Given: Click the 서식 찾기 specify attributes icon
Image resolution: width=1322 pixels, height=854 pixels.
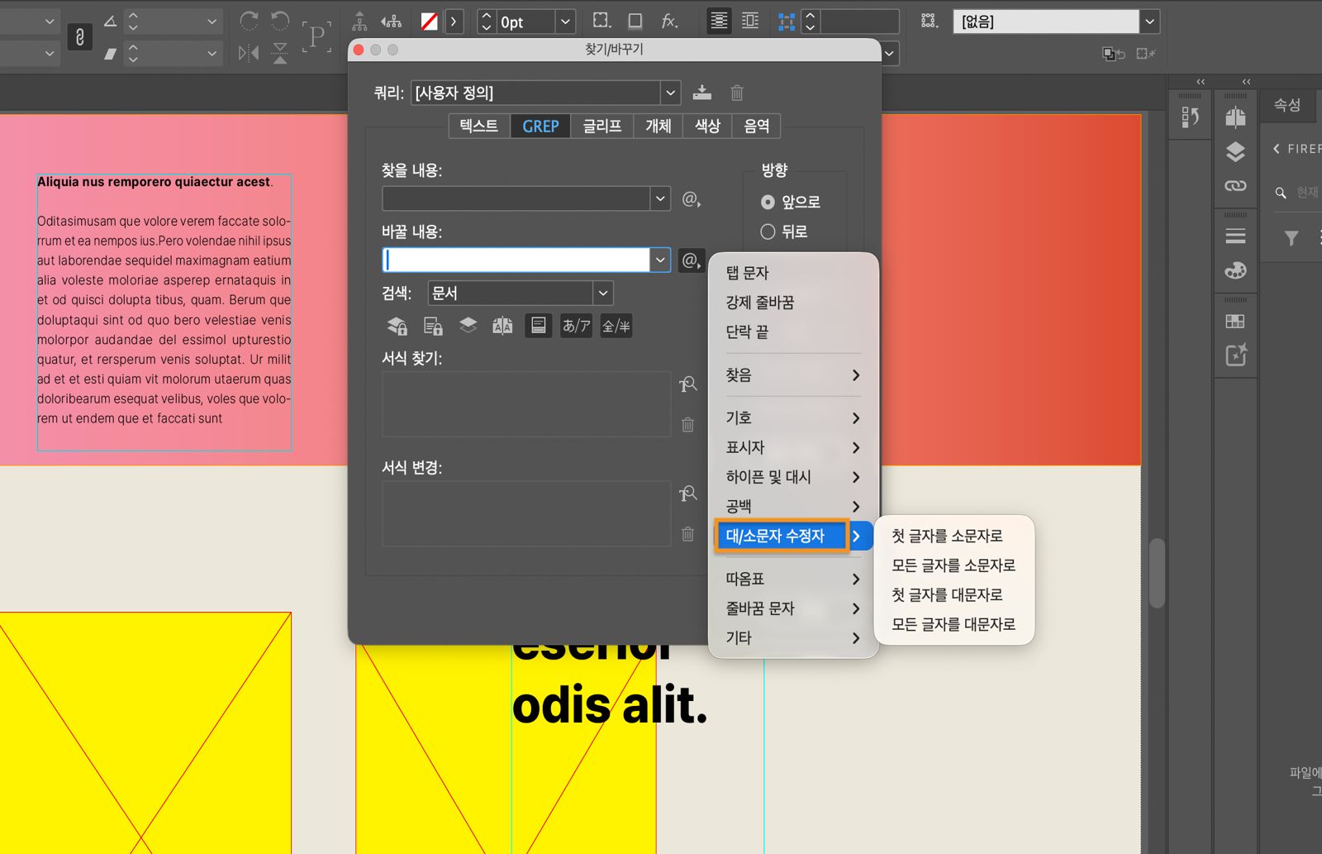Looking at the screenshot, I should [687, 384].
